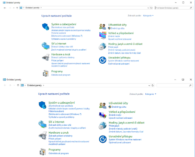
Task: Refresh the bottom window address bar
Action: coord(152,85)
